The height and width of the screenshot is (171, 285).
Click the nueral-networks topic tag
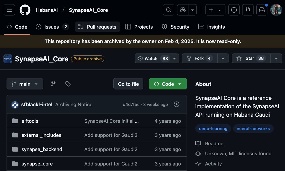(x=253, y=129)
